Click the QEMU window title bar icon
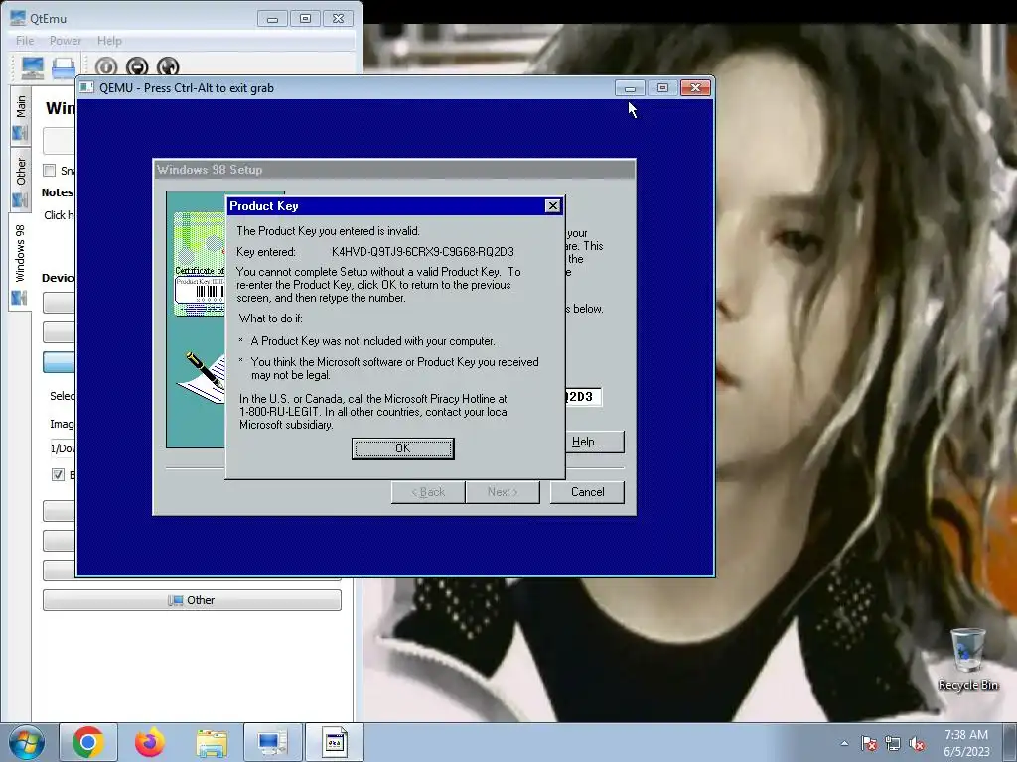Image resolution: width=1017 pixels, height=762 pixels. click(87, 88)
